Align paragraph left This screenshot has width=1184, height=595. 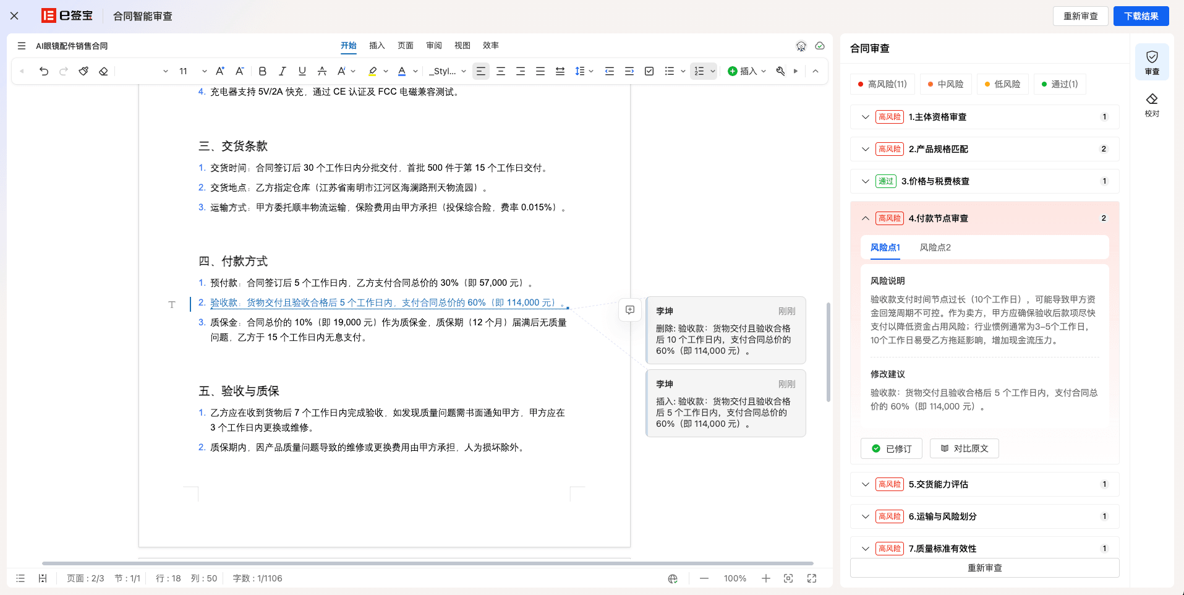tap(481, 71)
